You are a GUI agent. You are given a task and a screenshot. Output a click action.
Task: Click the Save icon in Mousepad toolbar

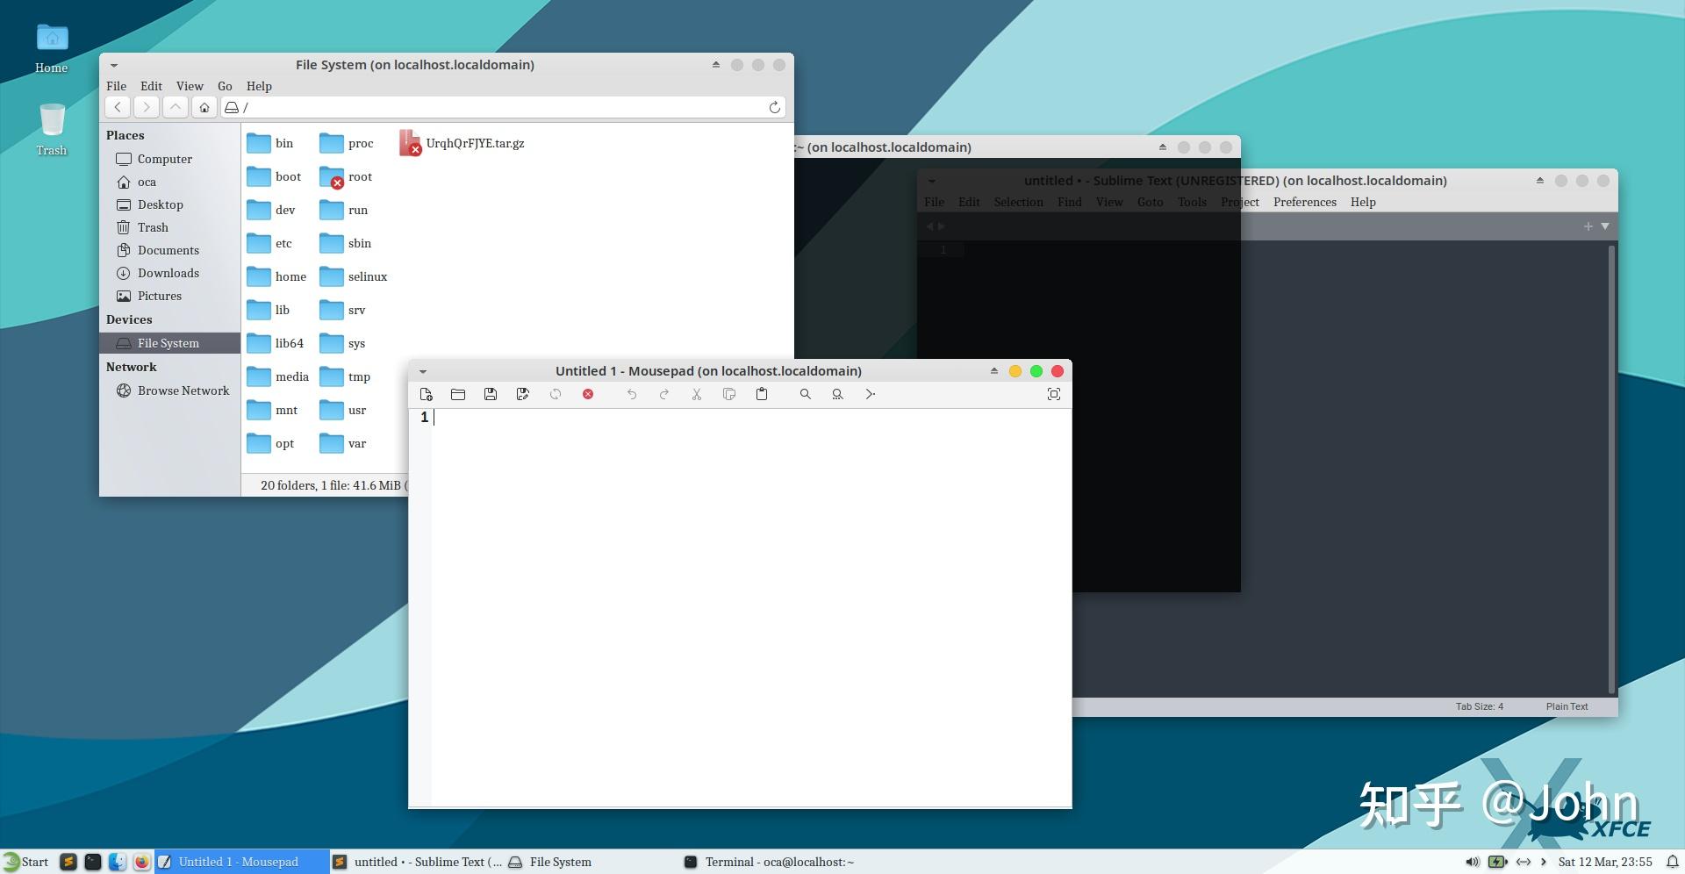coord(491,394)
